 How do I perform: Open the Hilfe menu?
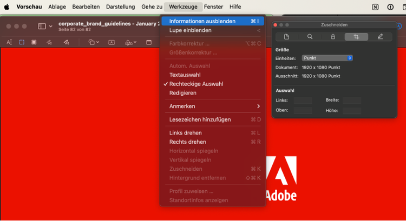235,6
